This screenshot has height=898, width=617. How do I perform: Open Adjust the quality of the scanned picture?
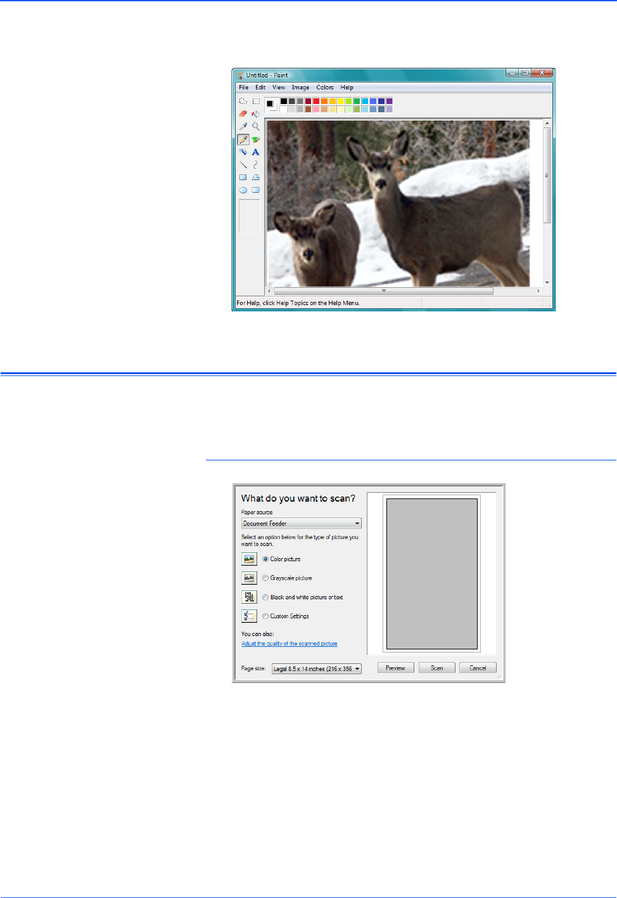click(289, 644)
